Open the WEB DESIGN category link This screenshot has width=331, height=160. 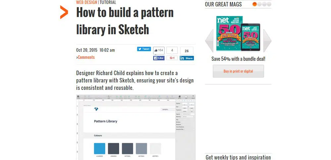[x=86, y=2]
